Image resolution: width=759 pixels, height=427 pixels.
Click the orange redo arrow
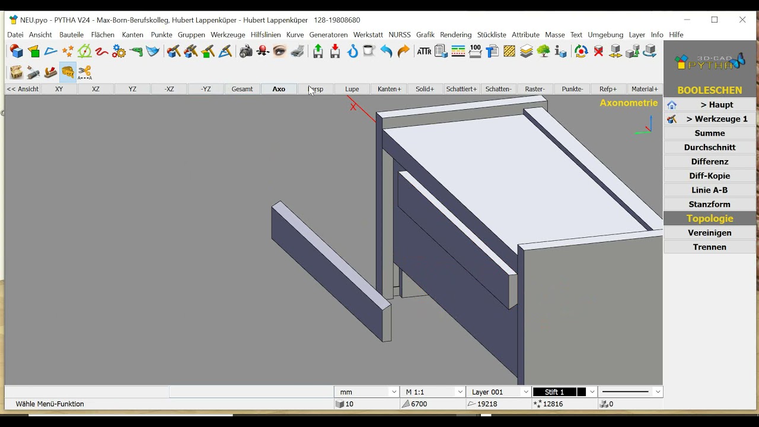tap(403, 52)
